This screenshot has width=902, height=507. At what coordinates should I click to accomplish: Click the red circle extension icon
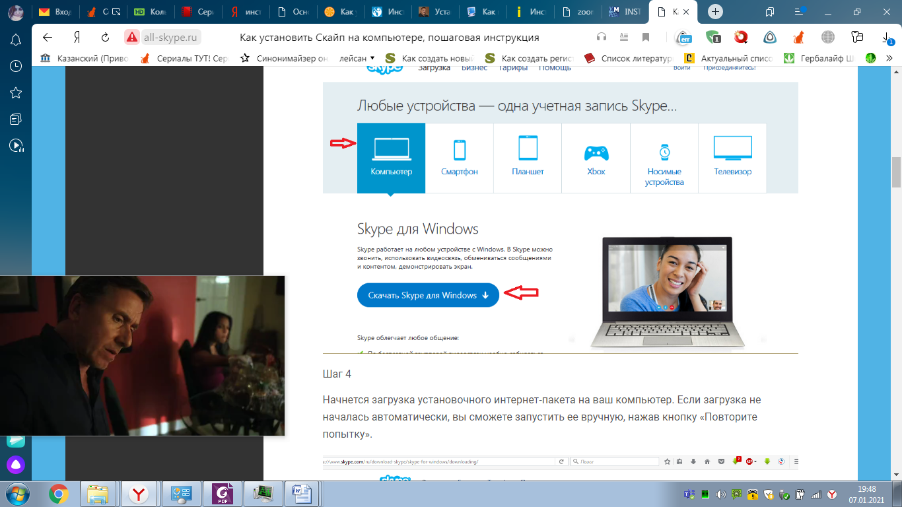pyautogui.click(x=741, y=37)
